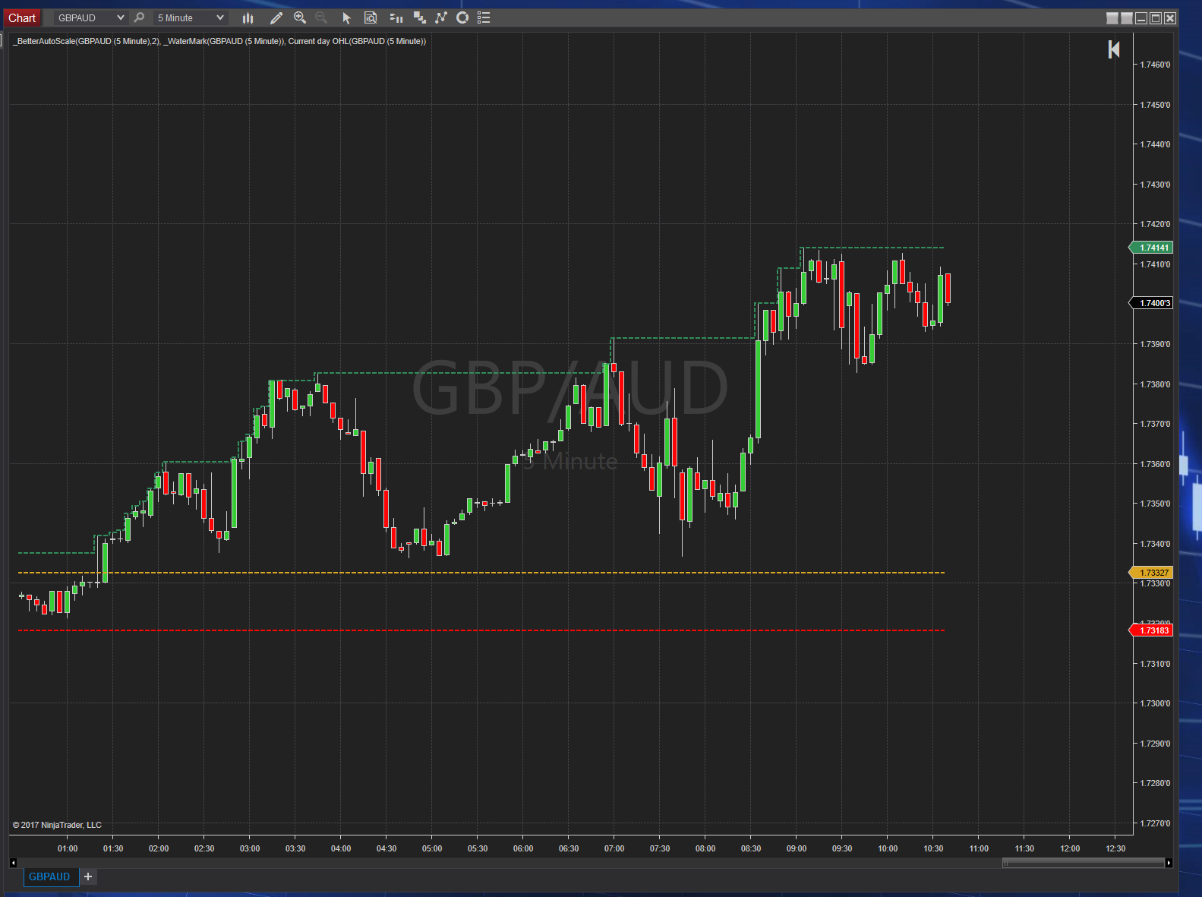Click the 10:30 time axis label
This screenshot has width=1202, height=897.
933,848
